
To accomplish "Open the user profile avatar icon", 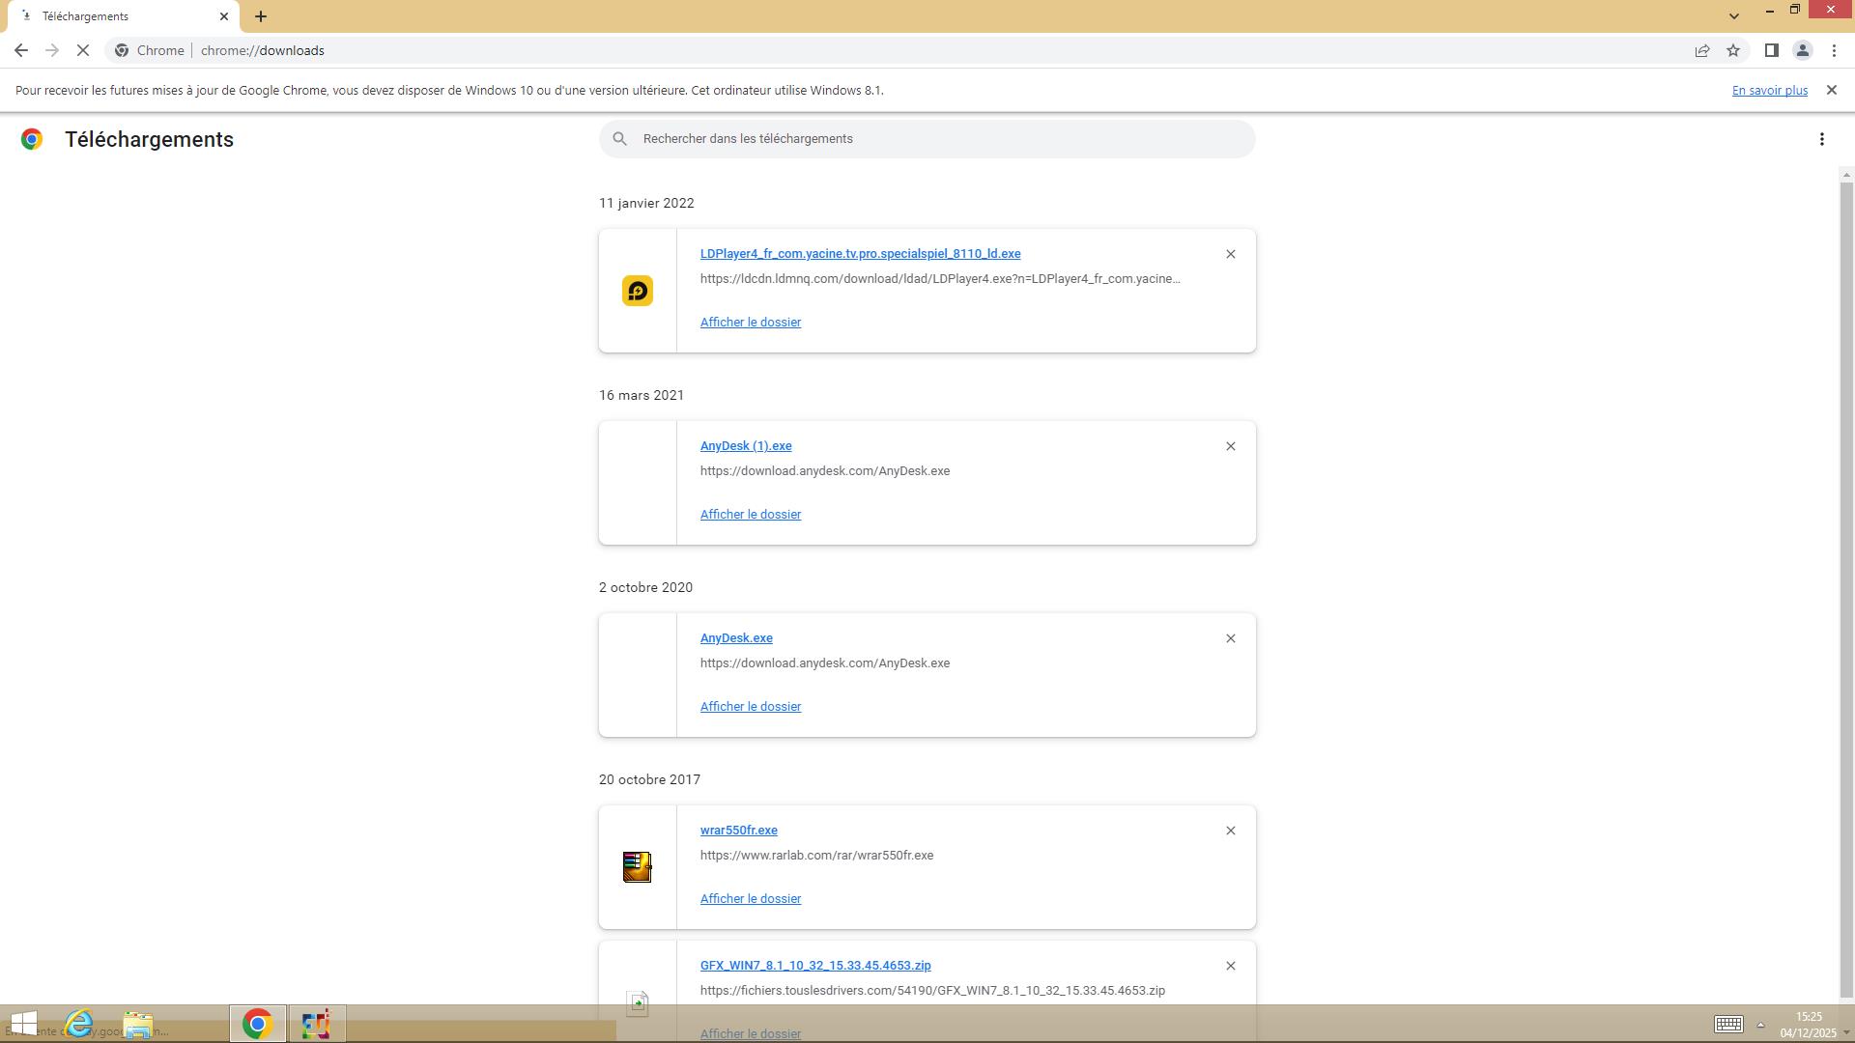I will 1802,50.
